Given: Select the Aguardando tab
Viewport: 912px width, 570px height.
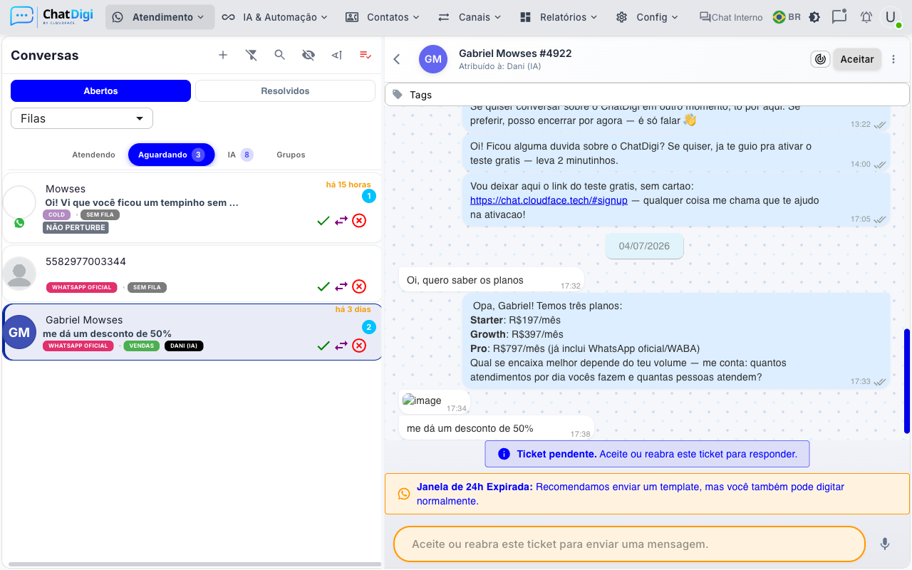Looking at the screenshot, I should coord(171,155).
